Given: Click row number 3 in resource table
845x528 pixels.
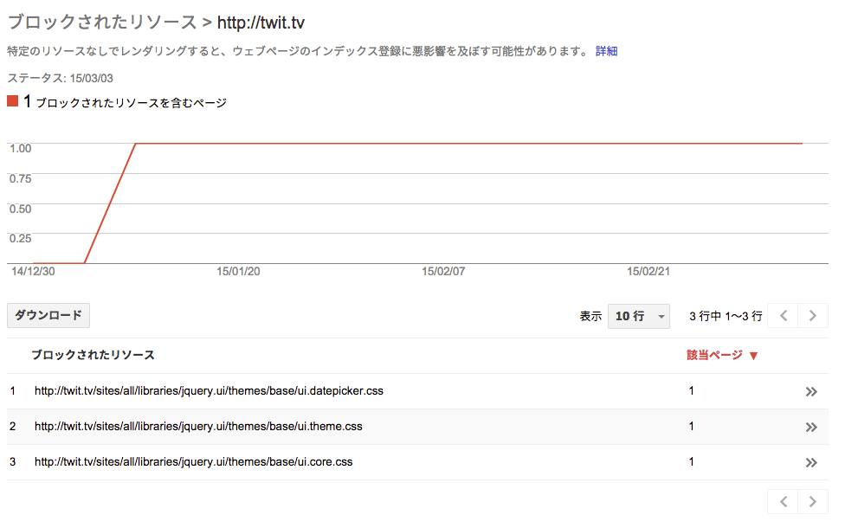Looking at the screenshot, I should coord(12,462).
